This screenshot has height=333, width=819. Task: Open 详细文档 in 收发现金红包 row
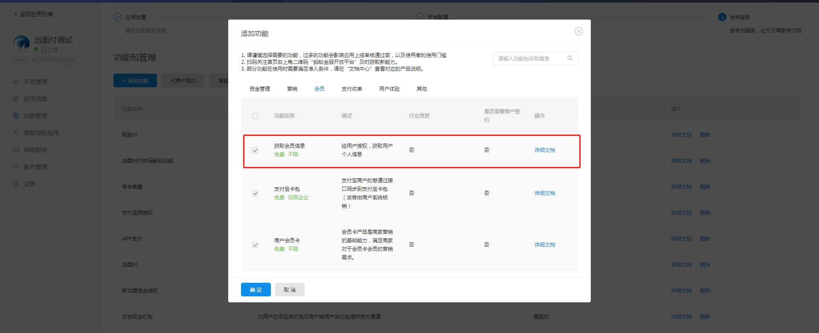pyautogui.click(x=681, y=317)
